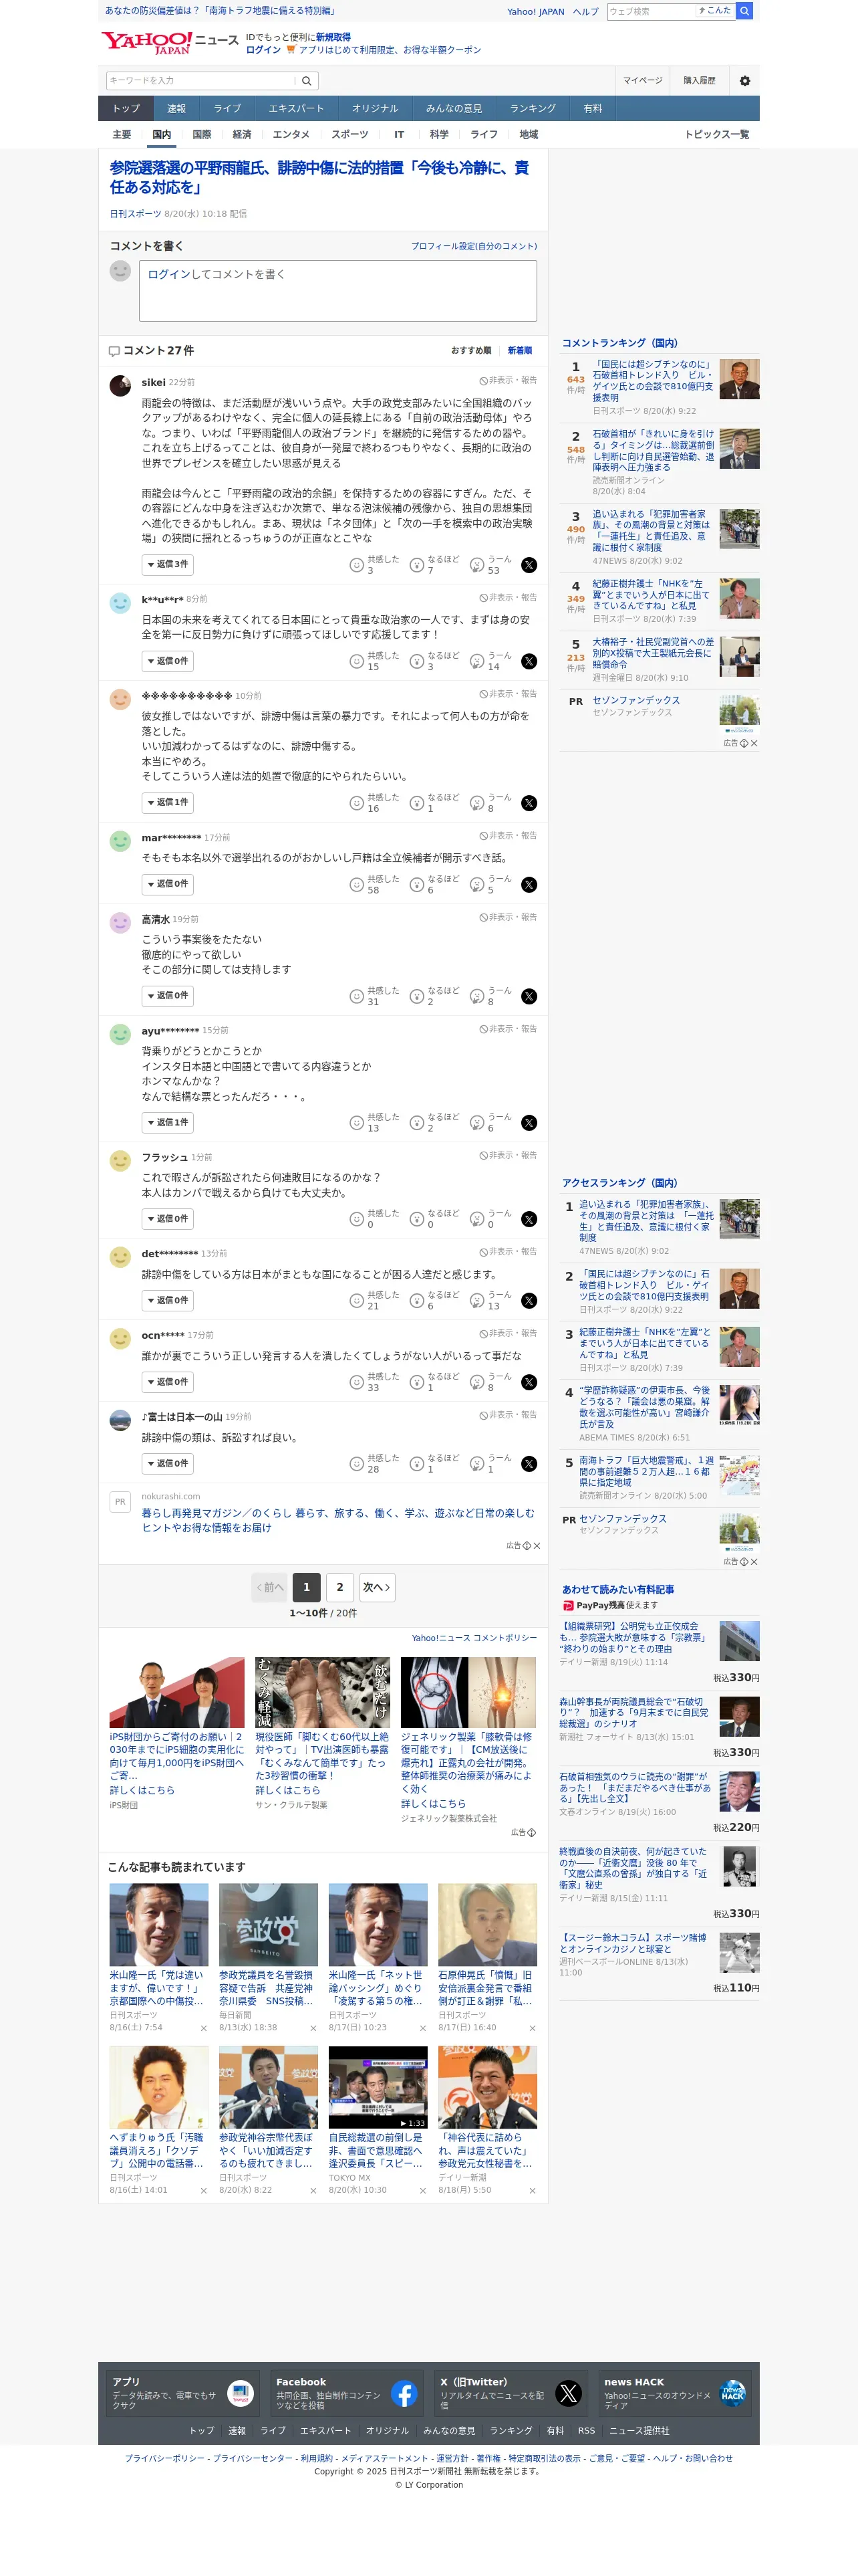Click 共感した icon on det******** comment
The height and width of the screenshot is (2576, 858).
coord(357,1301)
